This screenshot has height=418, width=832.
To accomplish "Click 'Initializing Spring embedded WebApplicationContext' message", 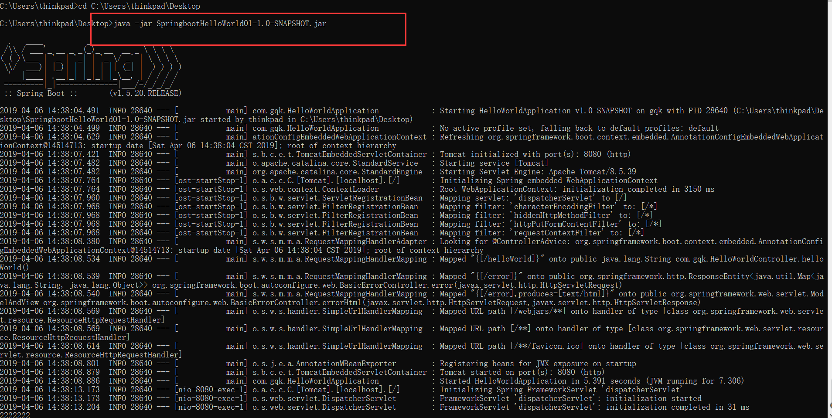I will pyautogui.click(x=549, y=180).
